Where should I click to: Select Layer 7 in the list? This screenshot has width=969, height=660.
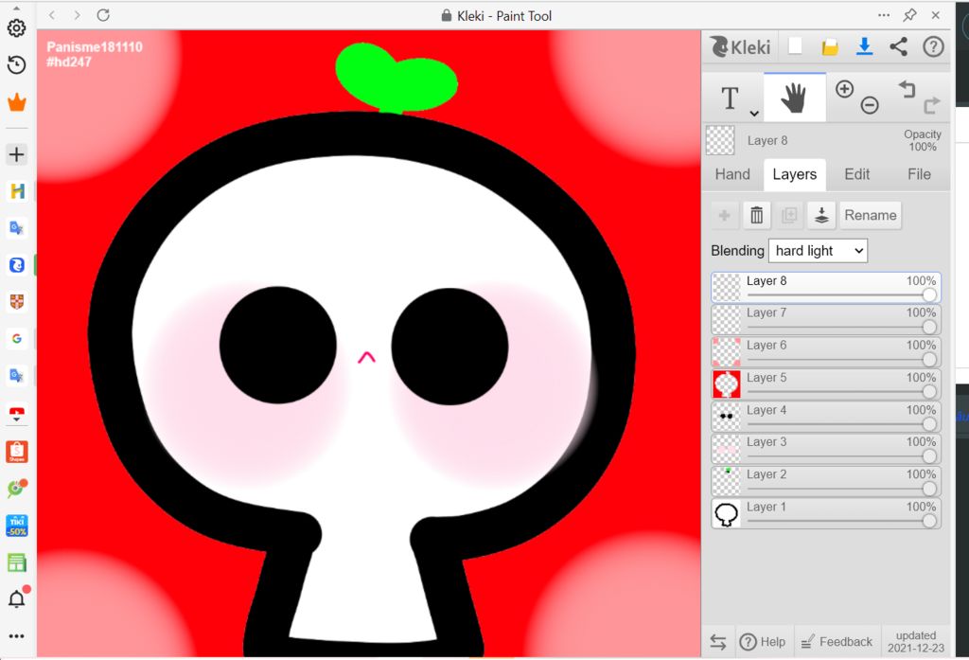(825, 319)
